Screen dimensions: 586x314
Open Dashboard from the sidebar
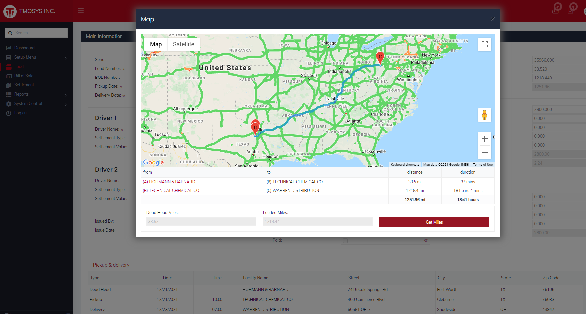[x=24, y=48]
